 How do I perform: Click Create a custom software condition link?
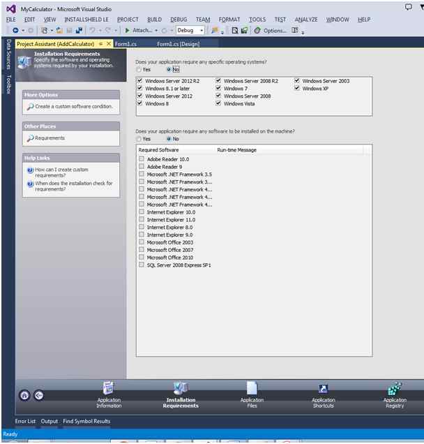pyautogui.click(x=74, y=107)
